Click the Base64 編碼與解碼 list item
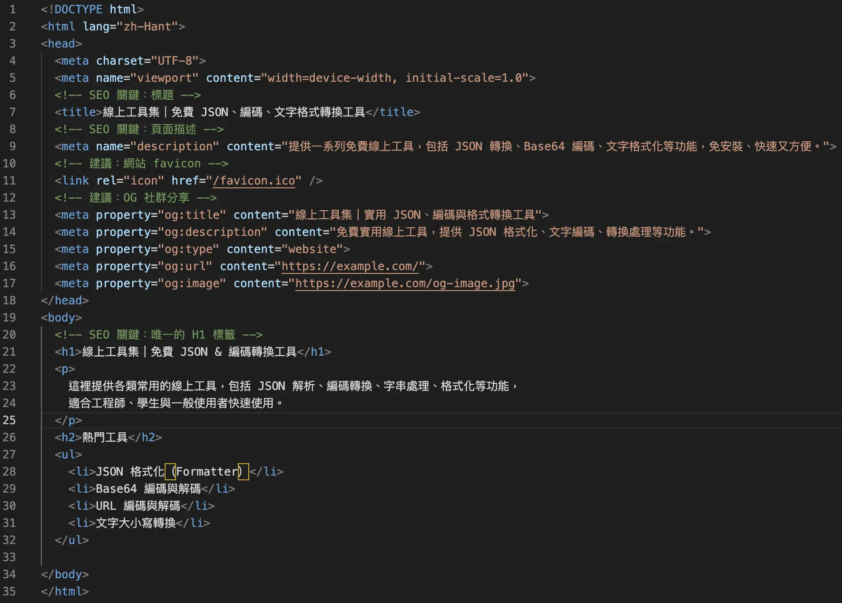Viewport: 842px width, 603px height. 148,489
